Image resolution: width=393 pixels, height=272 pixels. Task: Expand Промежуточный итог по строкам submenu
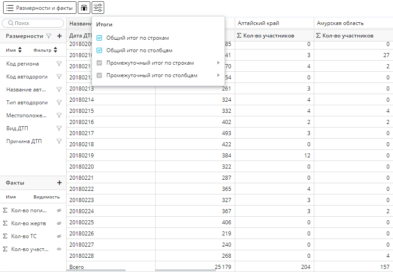pos(218,63)
